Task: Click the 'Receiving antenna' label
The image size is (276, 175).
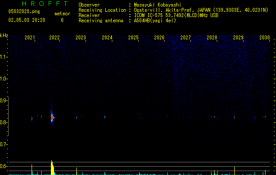Action: point(101,21)
